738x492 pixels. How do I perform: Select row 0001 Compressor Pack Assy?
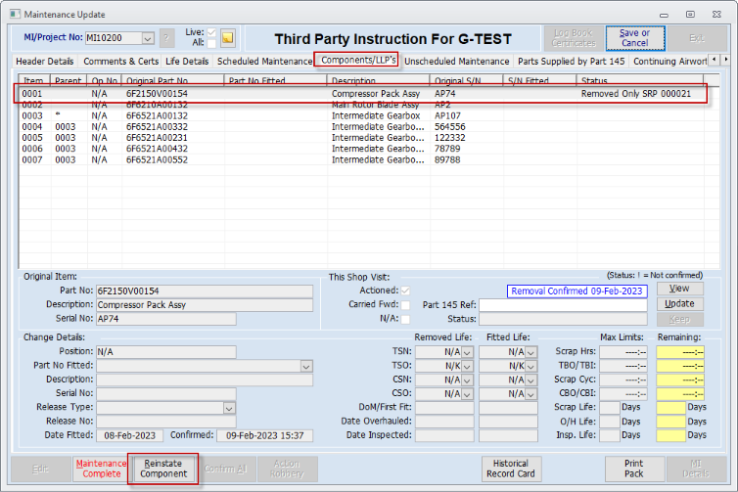coord(360,94)
